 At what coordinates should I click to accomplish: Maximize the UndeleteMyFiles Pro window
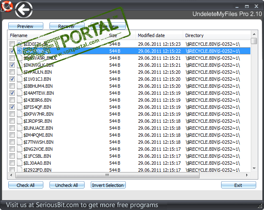pos(247,7)
